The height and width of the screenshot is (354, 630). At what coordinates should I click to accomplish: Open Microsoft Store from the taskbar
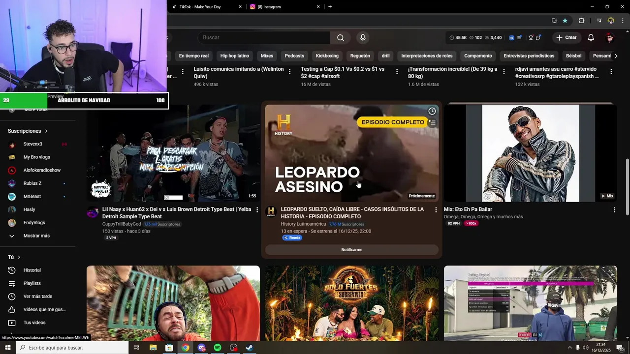pyautogui.click(x=169, y=348)
